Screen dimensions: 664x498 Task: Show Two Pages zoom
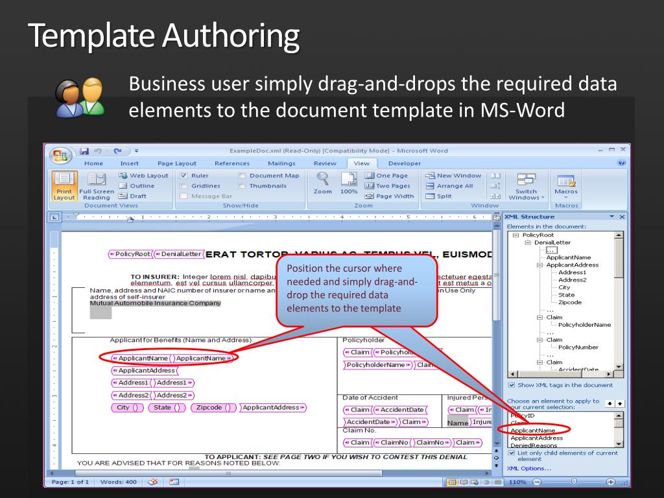coord(388,186)
